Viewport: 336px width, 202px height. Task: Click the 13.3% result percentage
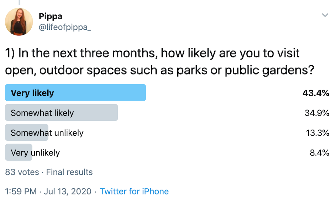(x=317, y=133)
